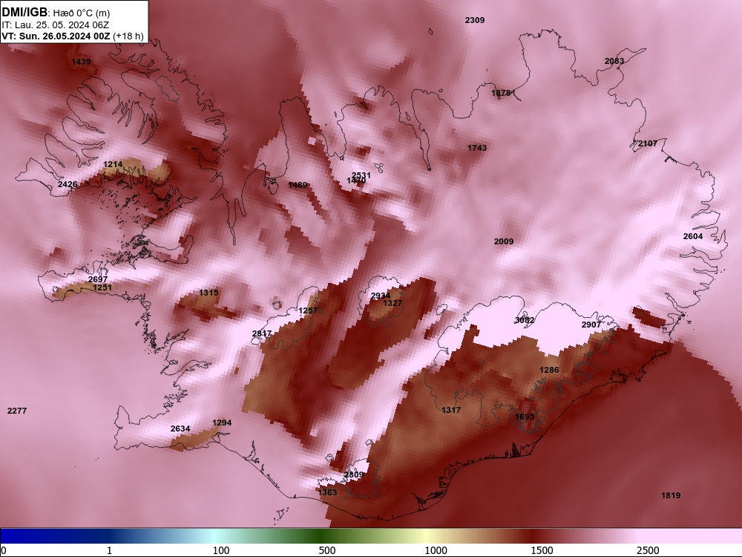This screenshot has height=557, width=742.
Task: Click the 2531 height value on the map
Action: (x=361, y=175)
